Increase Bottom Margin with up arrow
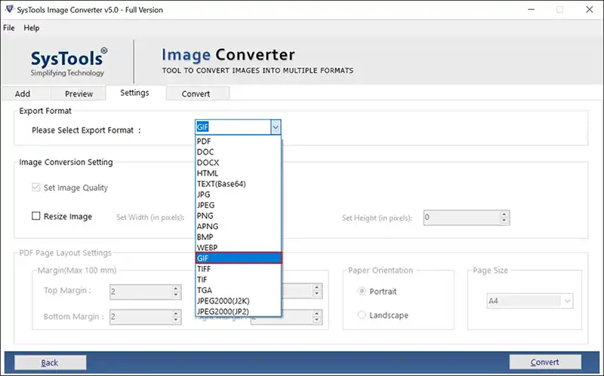Image resolution: width=604 pixels, height=376 pixels. point(176,313)
